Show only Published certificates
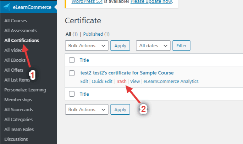The width and height of the screenshot is (243, 144). pos(96,34)
